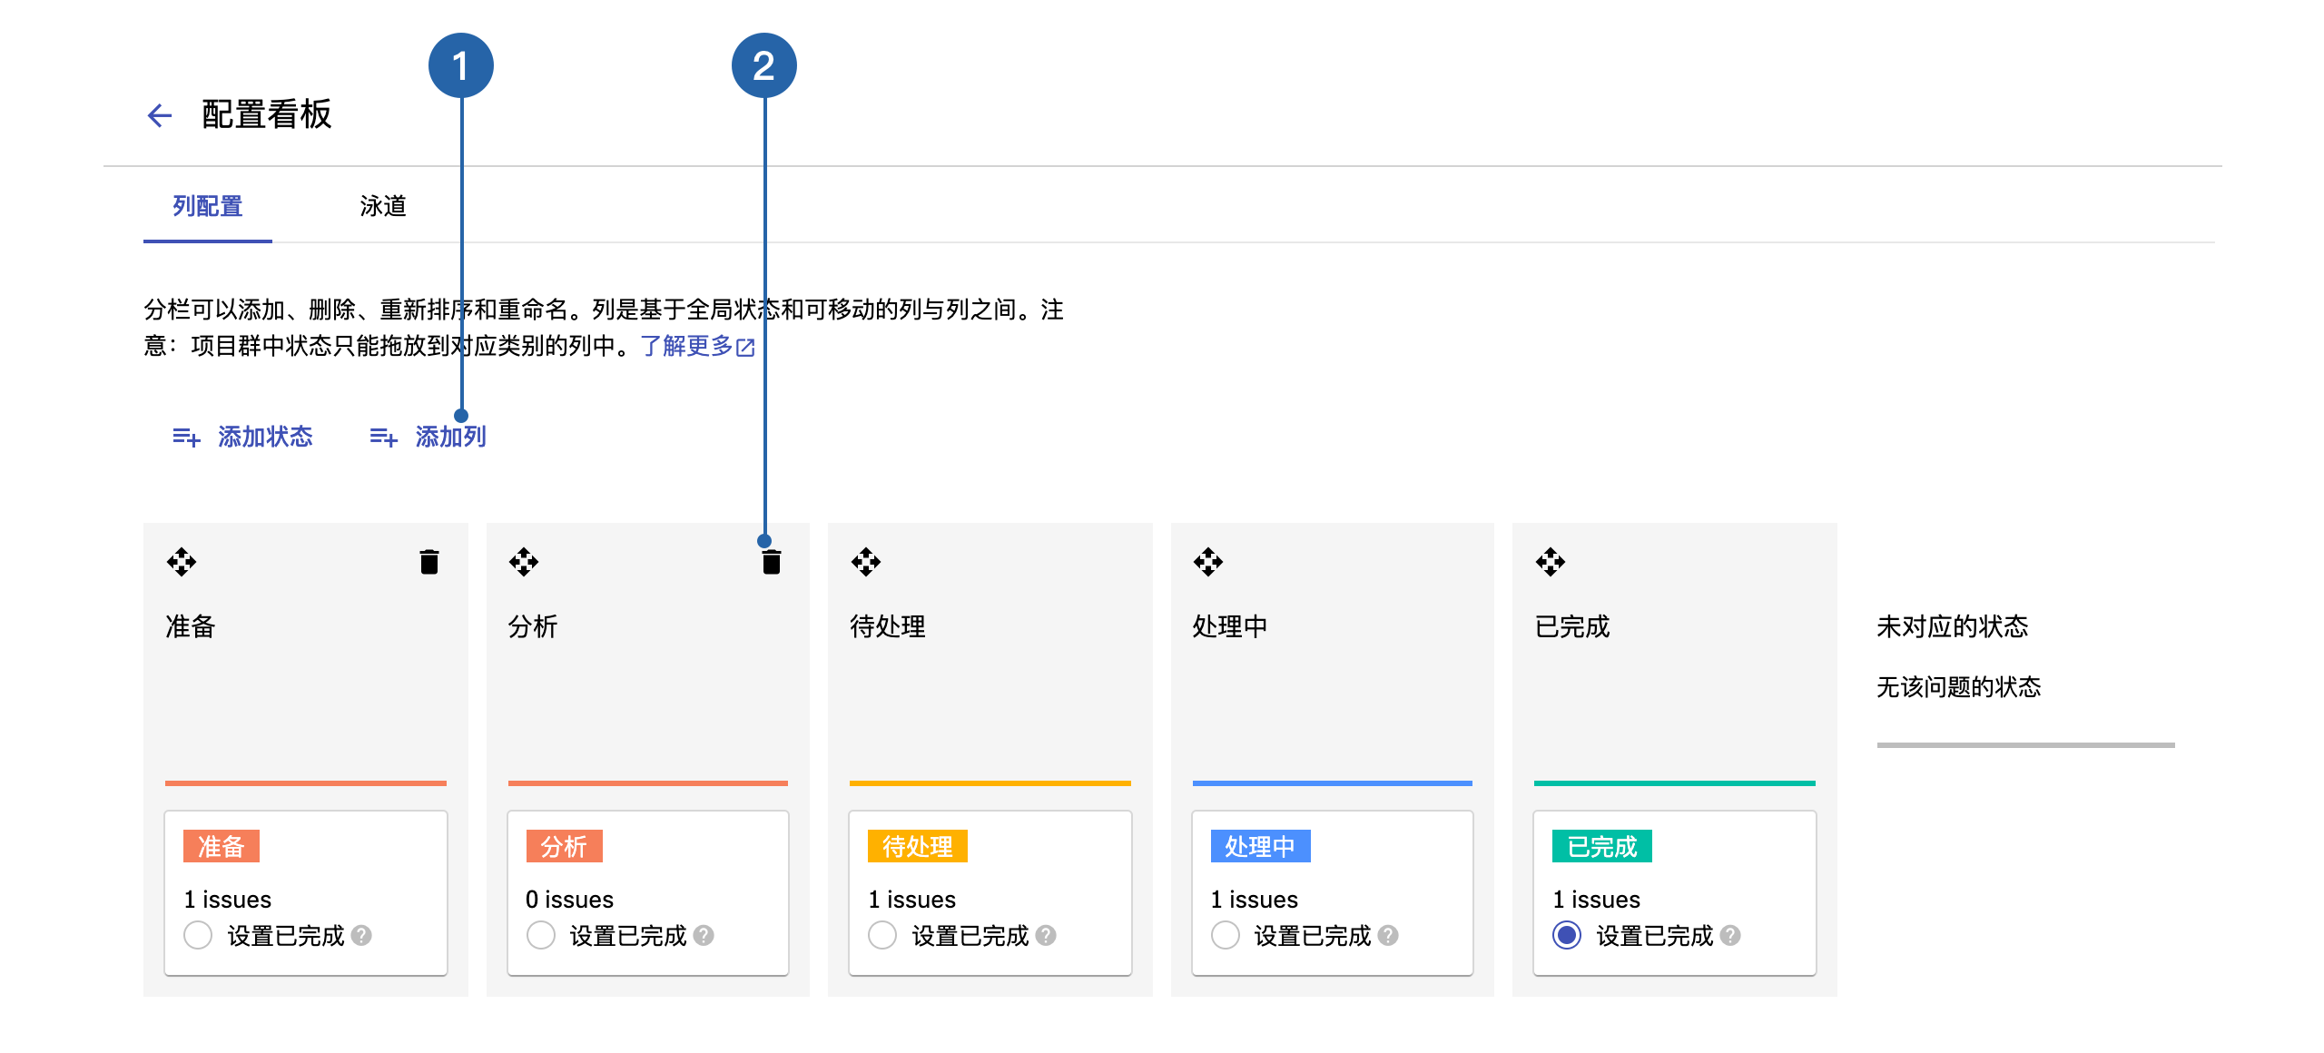The width and height of the screenshot is (2324, 1053).
Task: Switch to the 泳道 tab
Action: 383,206
